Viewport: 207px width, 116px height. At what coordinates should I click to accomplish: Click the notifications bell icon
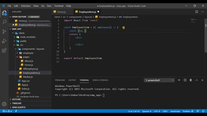(x=203, y=111)
